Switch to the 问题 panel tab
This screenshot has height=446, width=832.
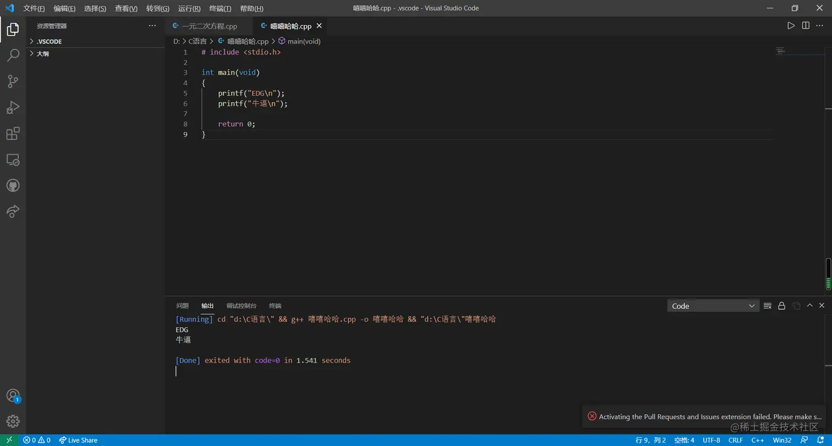tap(183, 306)
